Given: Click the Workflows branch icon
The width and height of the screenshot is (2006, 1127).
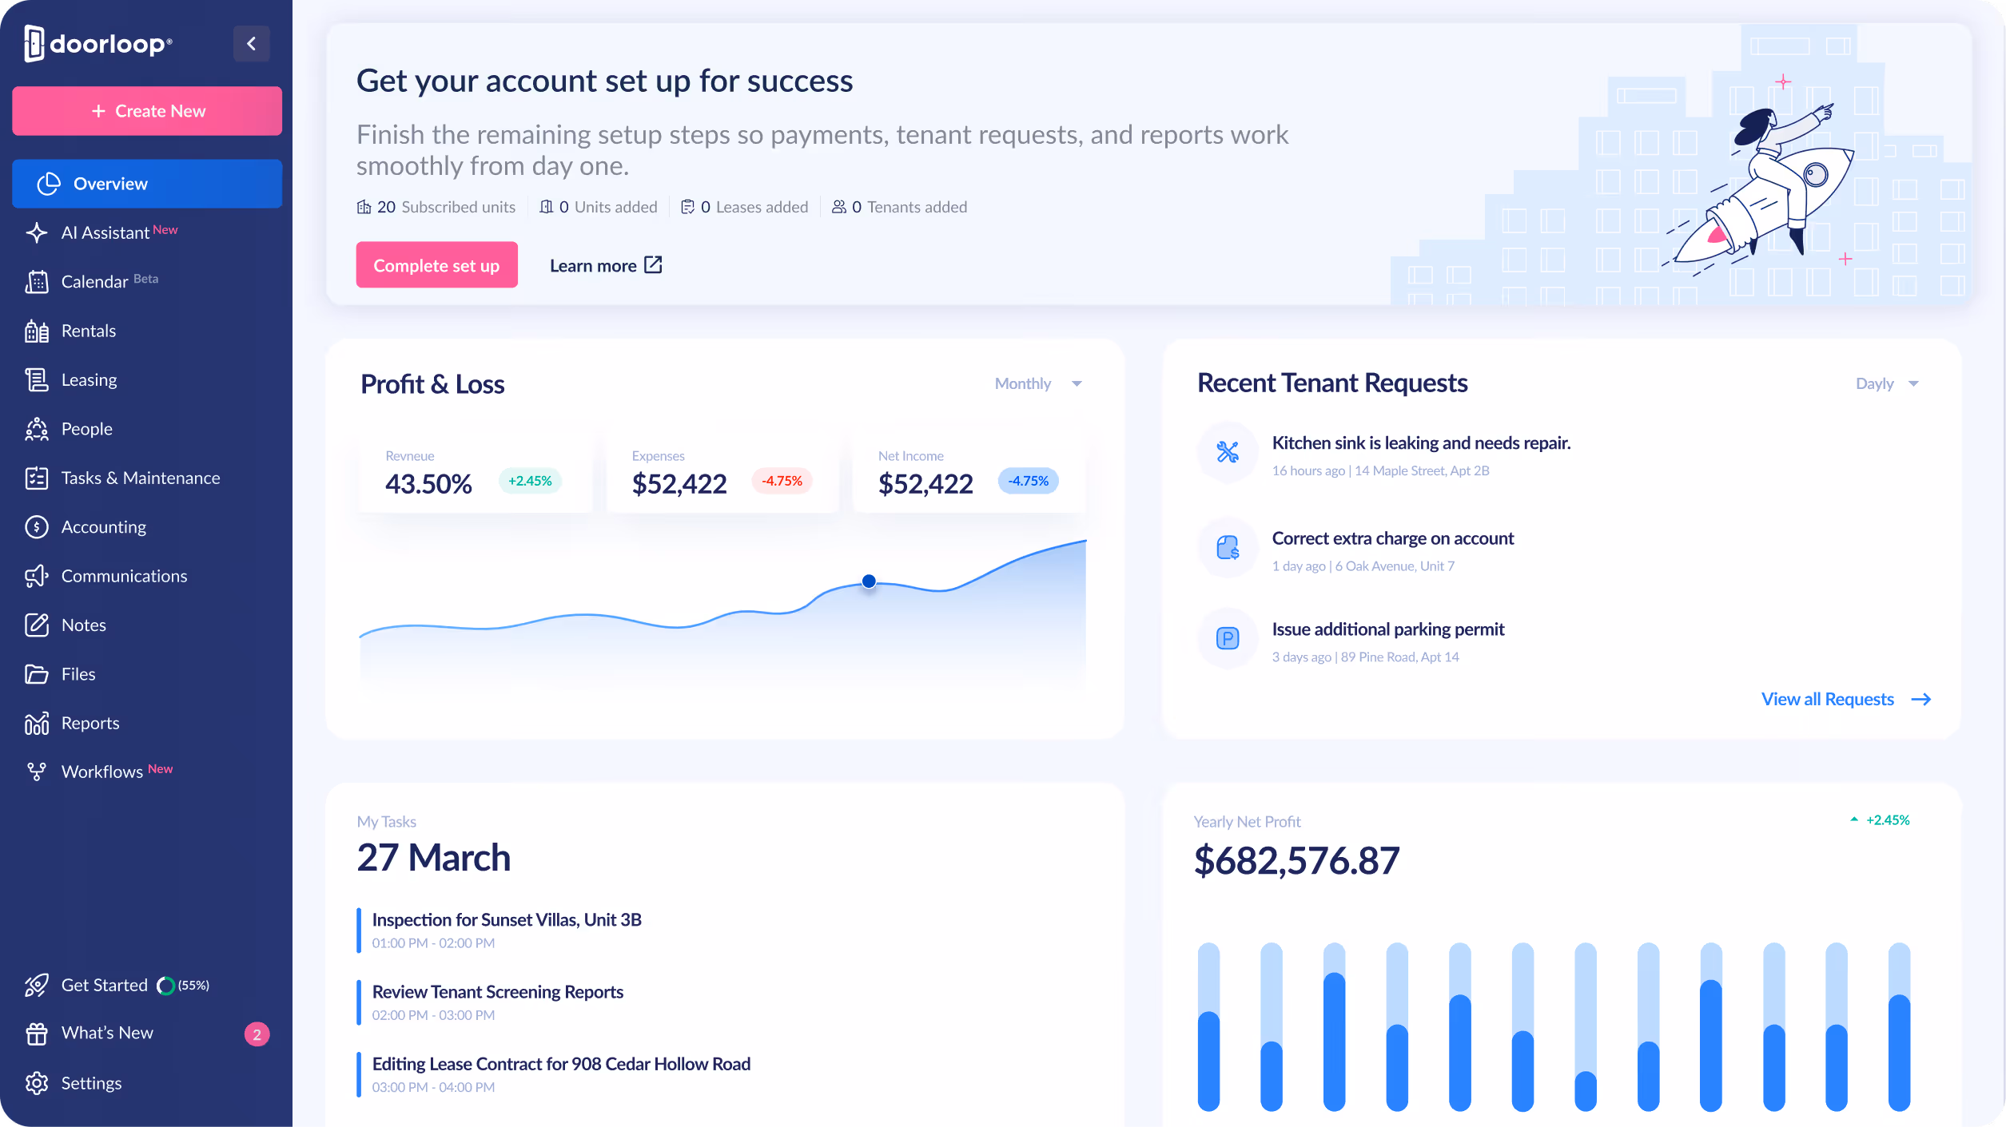Looking at the screenshot, I should (x=37, y=772).
